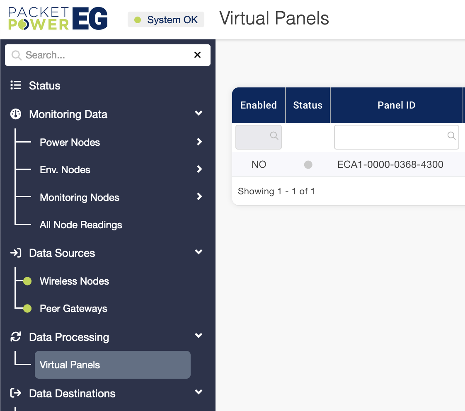465x411 pixels.
Task: Open the Peer Gateways page
Action: point(73,309)
